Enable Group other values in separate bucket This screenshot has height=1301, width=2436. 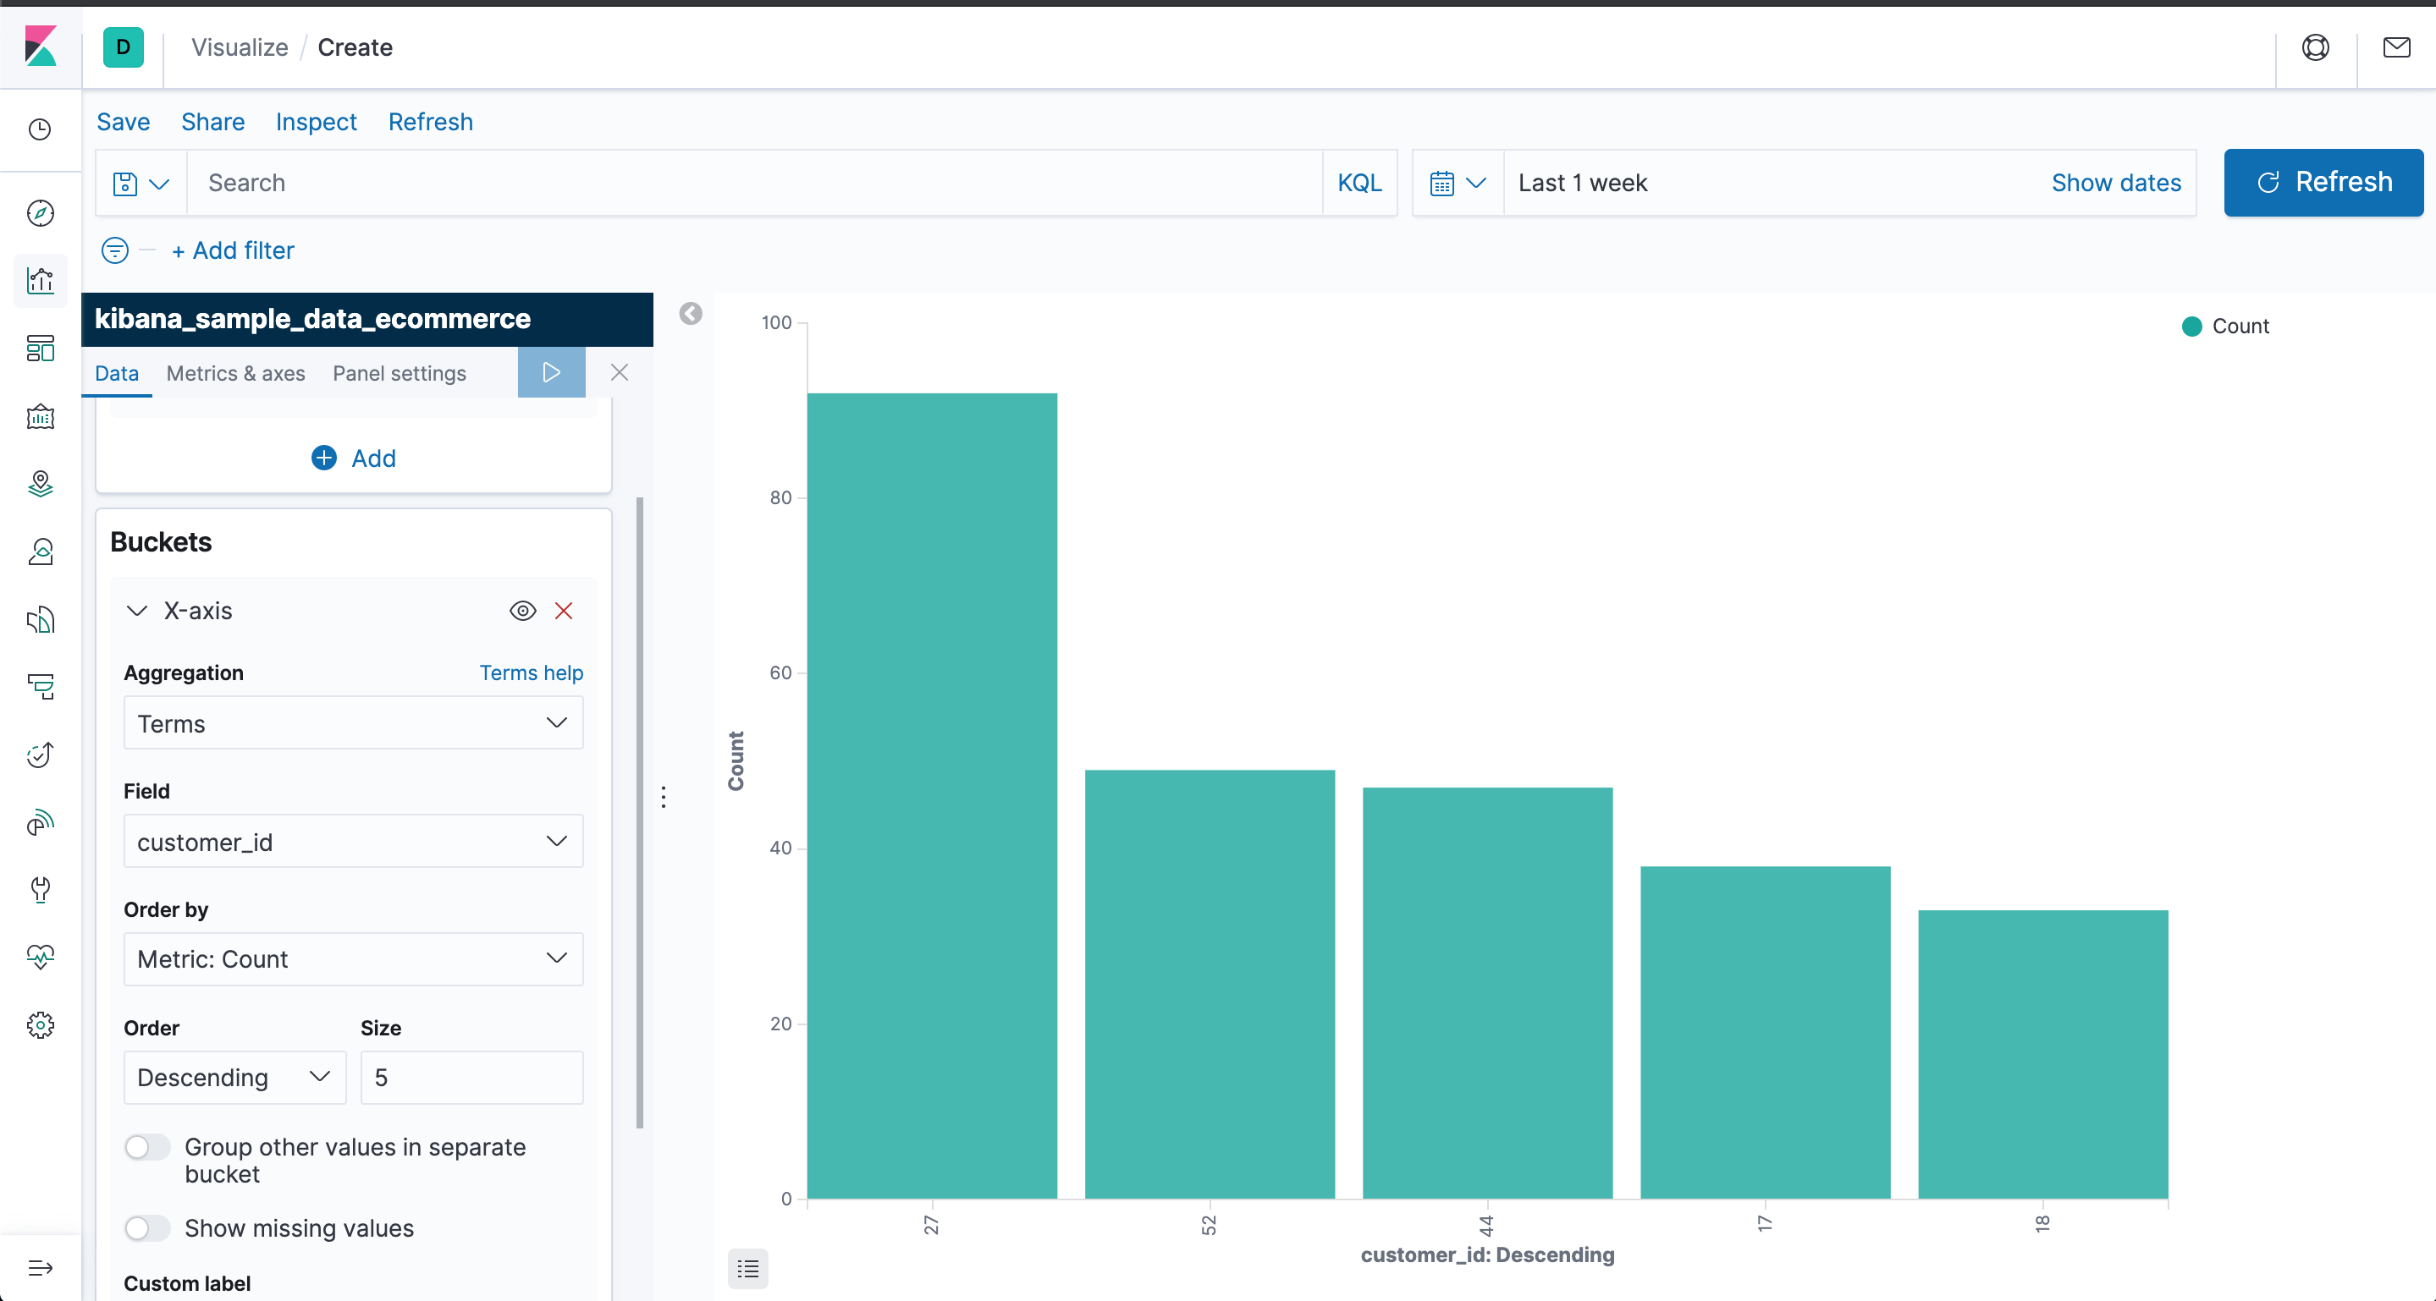pos(147,1147)
